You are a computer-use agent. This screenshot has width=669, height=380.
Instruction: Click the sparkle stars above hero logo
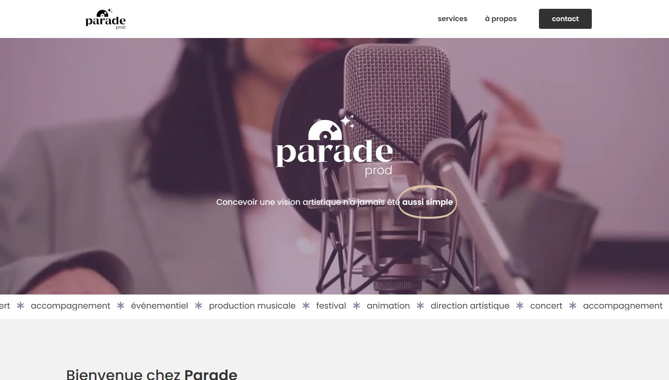[x=348, y=121]
